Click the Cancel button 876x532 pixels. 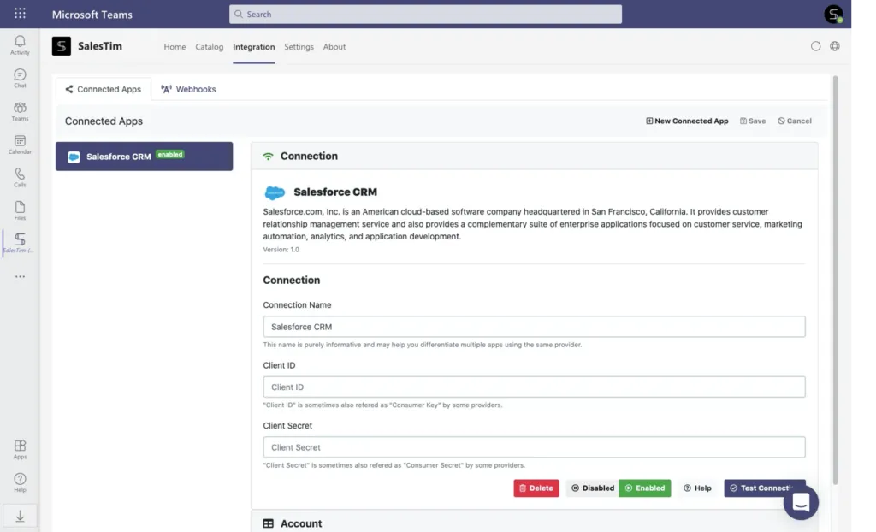point(795,121)
